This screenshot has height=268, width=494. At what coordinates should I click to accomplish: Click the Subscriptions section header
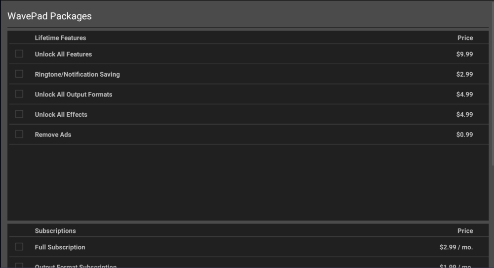[55, 231]
